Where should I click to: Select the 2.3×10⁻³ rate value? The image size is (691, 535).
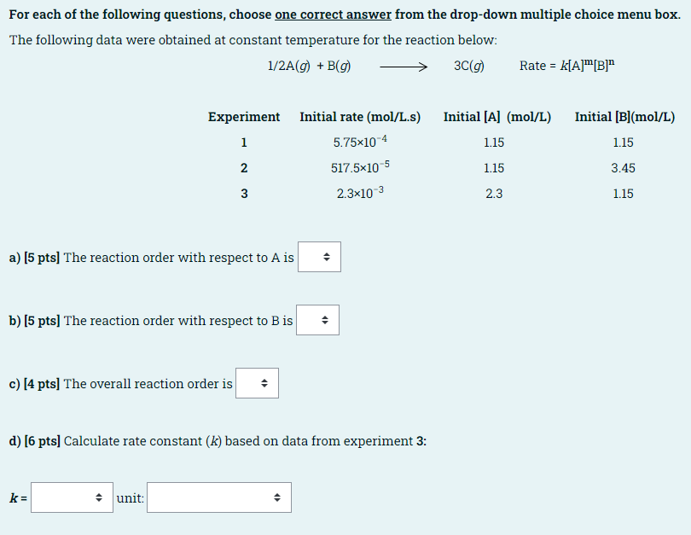coord(360,193)
